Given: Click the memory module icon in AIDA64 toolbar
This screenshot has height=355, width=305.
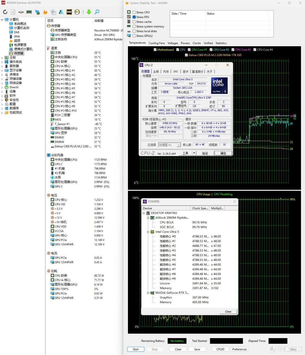Looking at the screenshot, I should pyautogui.click(x=29, y=12).
